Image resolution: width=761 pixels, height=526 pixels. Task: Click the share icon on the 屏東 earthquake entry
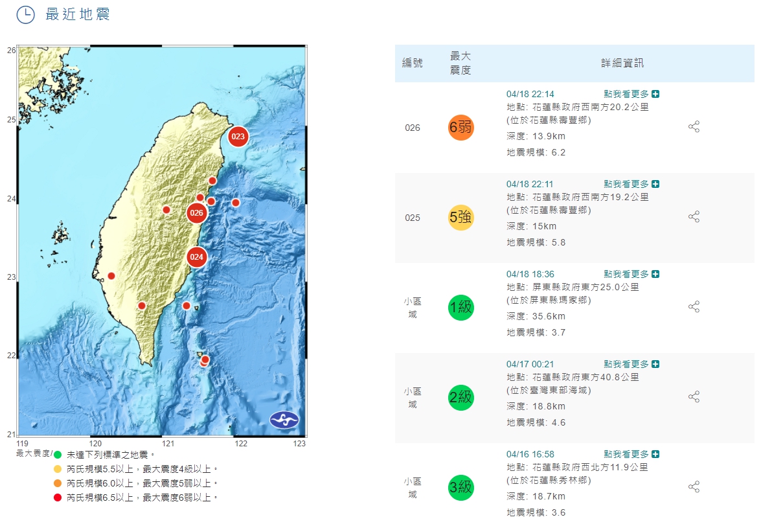click(x=694, y=306)
